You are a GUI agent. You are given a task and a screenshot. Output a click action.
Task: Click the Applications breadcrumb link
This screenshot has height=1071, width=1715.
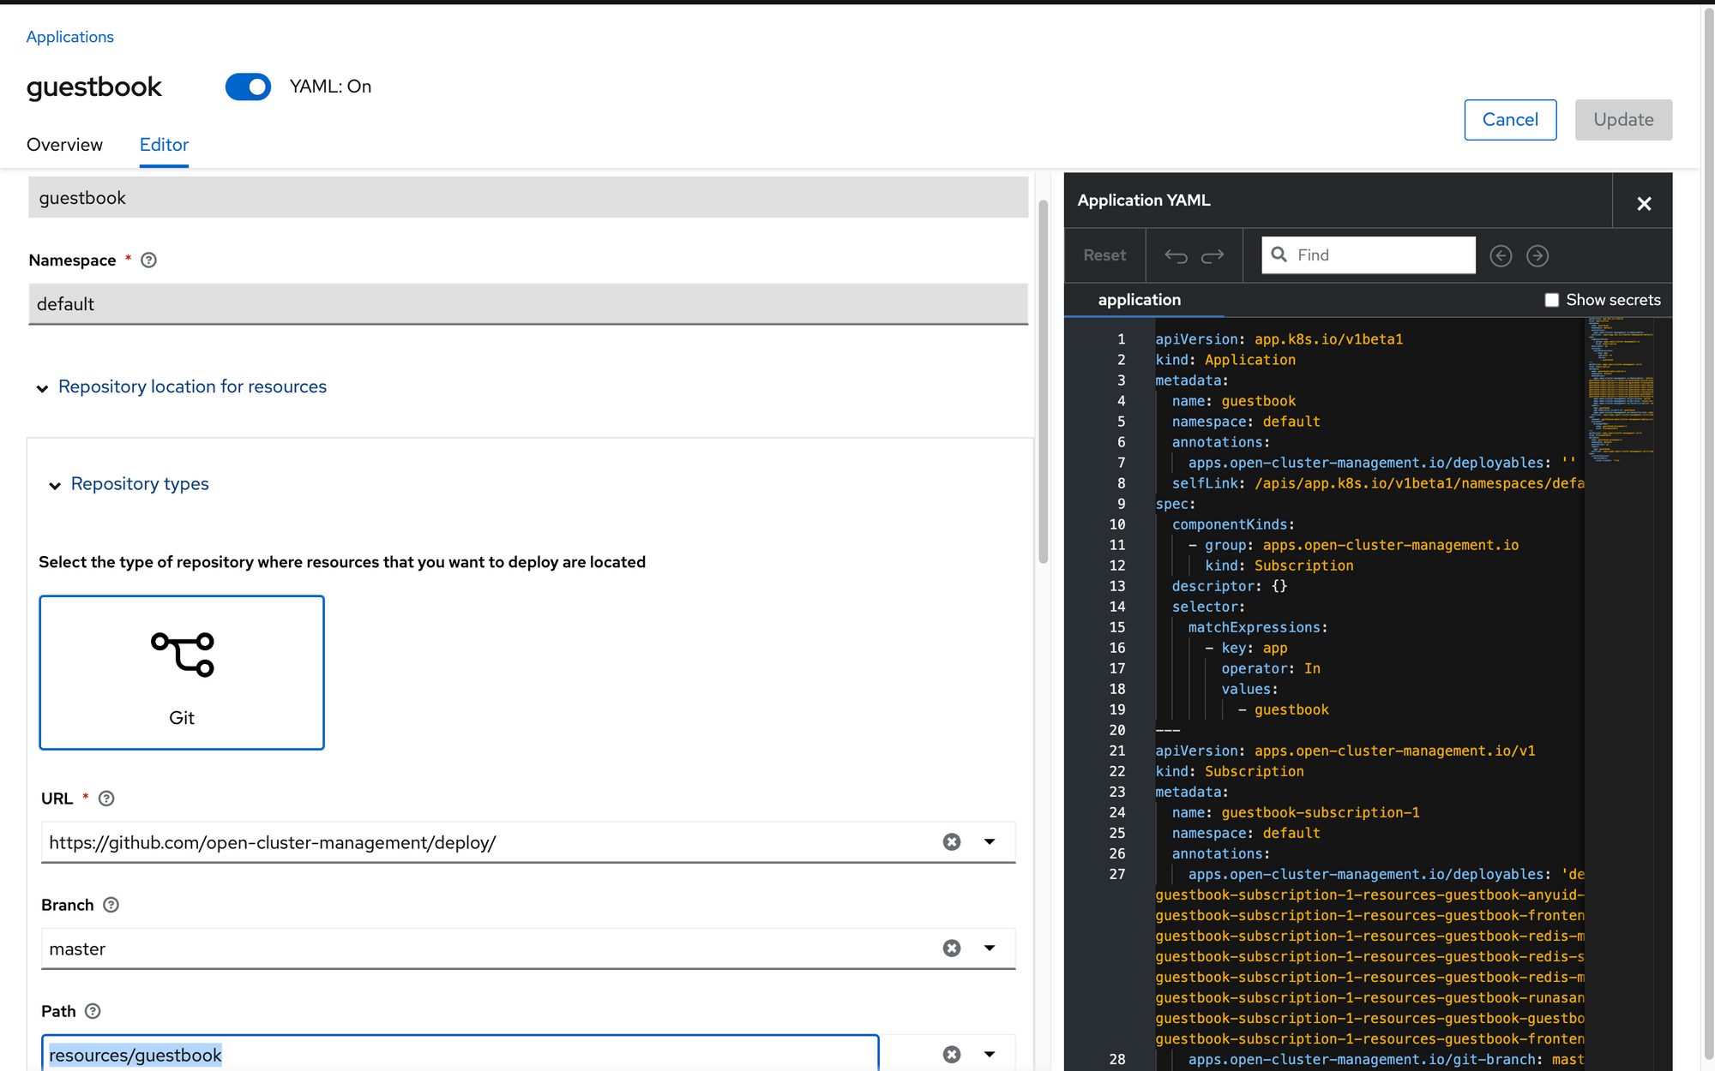click(x=69, y=37)
